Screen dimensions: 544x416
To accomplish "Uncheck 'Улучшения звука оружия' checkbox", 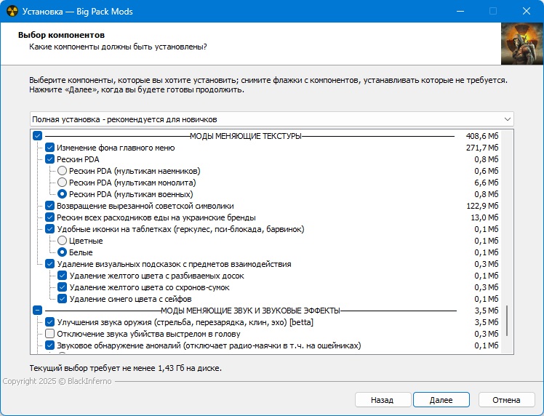I will 50,322.
